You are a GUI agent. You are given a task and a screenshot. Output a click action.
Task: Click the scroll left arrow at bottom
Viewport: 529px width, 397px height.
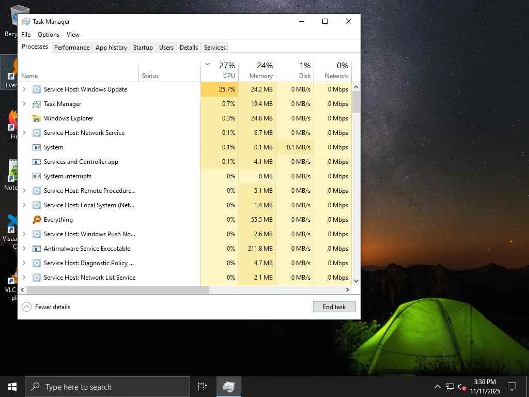point(22,289)
